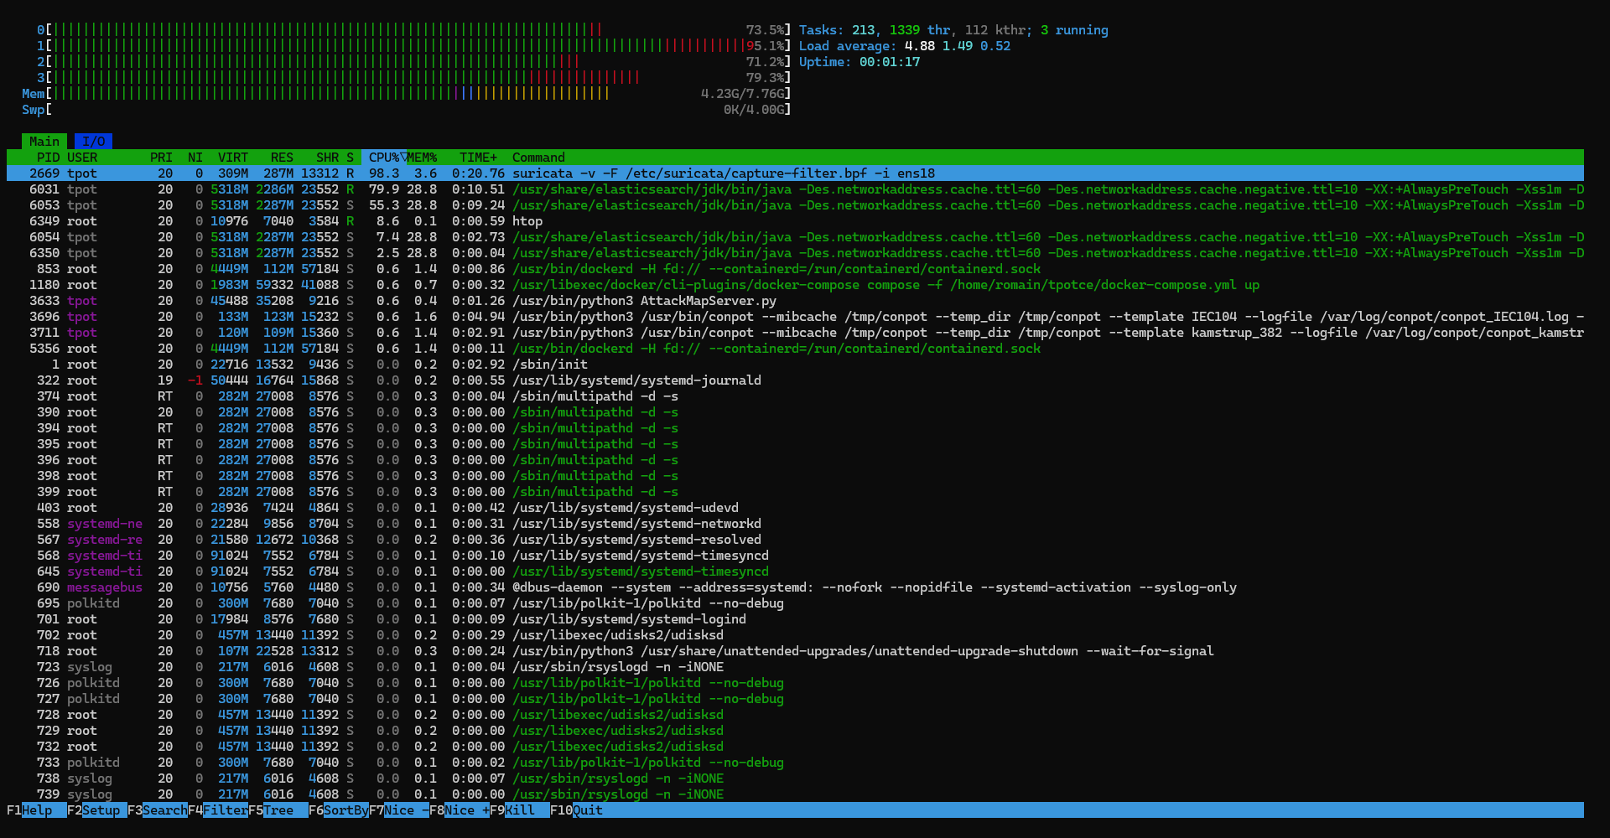The width and height of the screenshot is (1610, 838).
Task: Open F6 SortBy menu
Action: (x=345, y=810)
